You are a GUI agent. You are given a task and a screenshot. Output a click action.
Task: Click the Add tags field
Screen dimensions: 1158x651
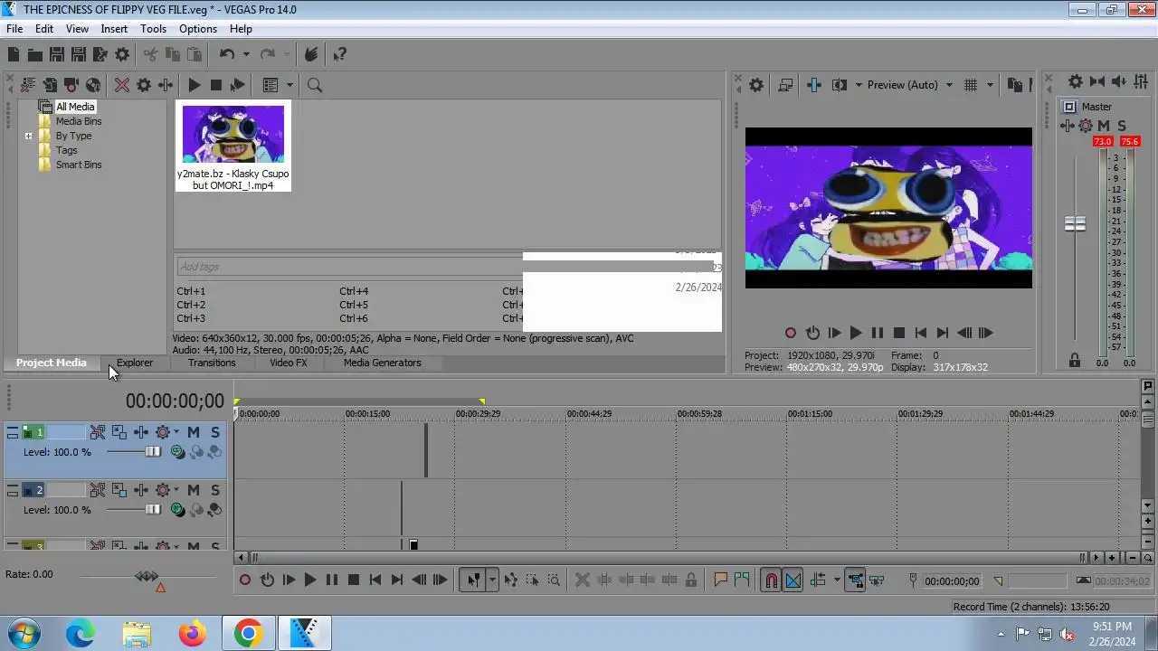349,267
